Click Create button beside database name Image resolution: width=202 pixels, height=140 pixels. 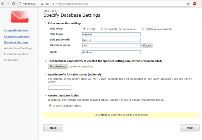tap(147, 45)
